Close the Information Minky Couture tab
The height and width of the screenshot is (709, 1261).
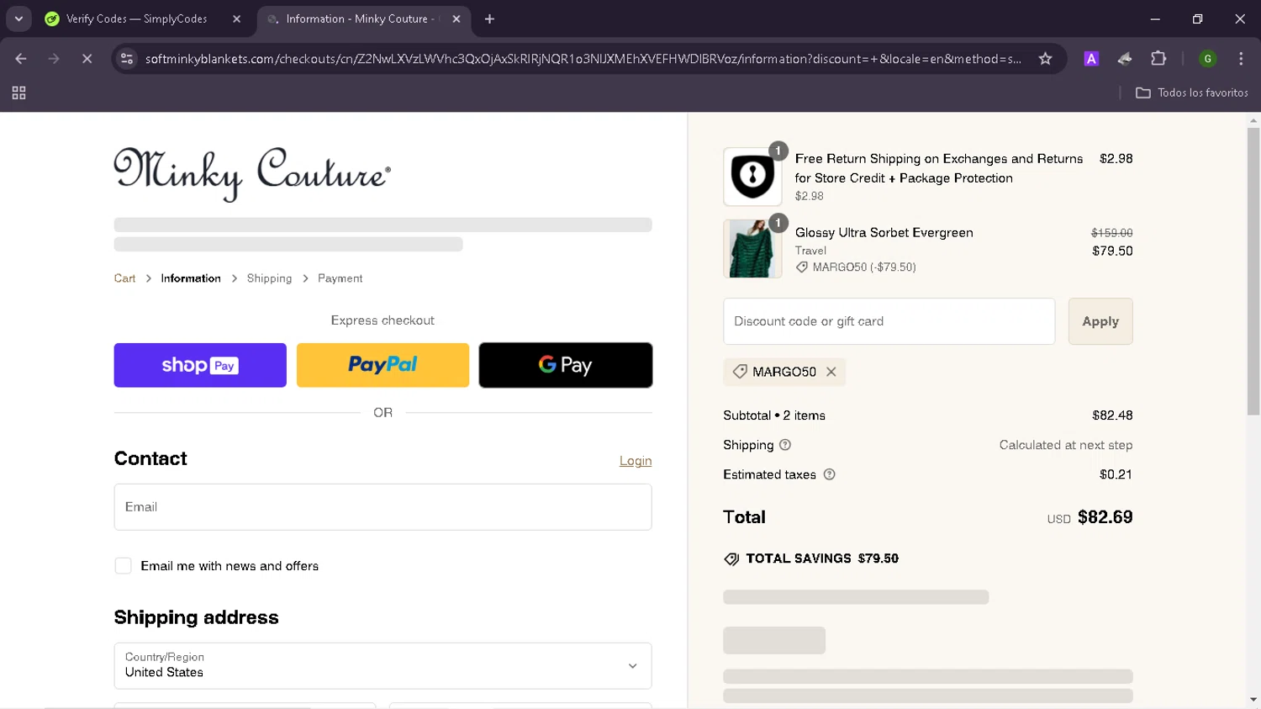(456, 19)
